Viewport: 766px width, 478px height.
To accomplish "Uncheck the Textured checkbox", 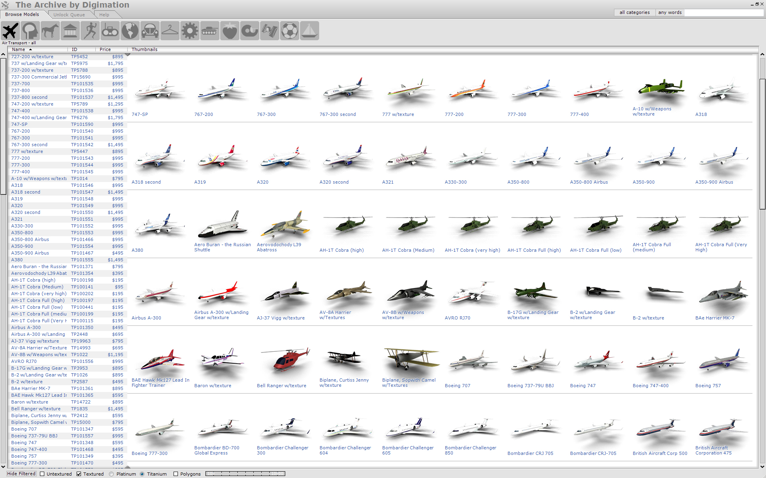I will click(x=79, y=474).
